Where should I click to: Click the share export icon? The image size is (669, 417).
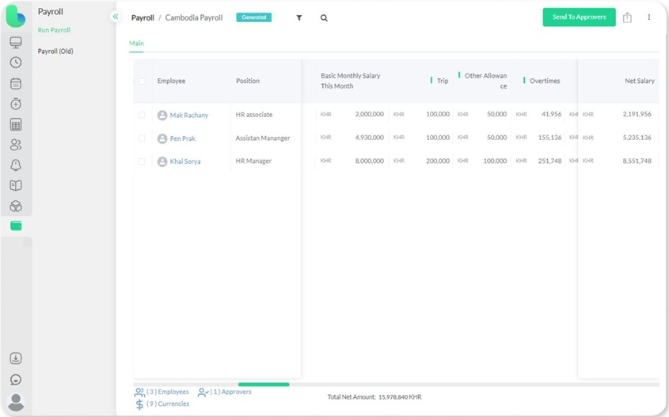click(x=627, y=17)
